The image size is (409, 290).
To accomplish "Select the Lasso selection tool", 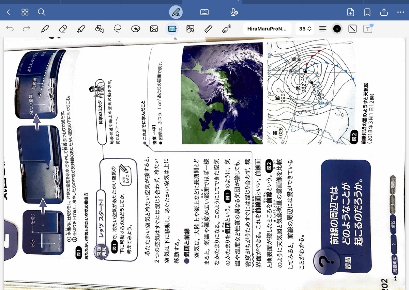I will [118, 29].
